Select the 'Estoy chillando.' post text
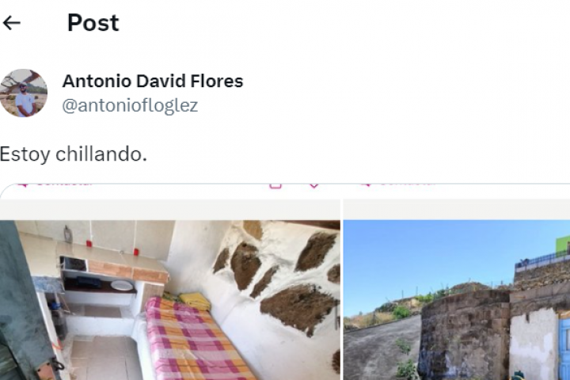The height and width of the screenshot is (380, 570). pos(74,154)
